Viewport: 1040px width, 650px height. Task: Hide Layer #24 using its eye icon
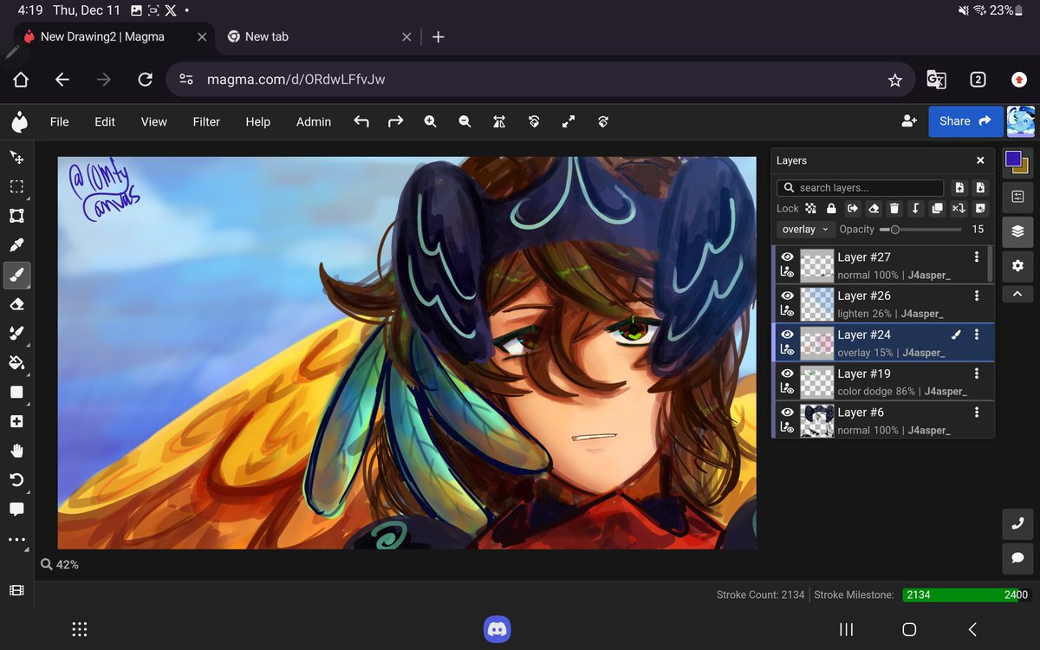click(x=787, y=335)
